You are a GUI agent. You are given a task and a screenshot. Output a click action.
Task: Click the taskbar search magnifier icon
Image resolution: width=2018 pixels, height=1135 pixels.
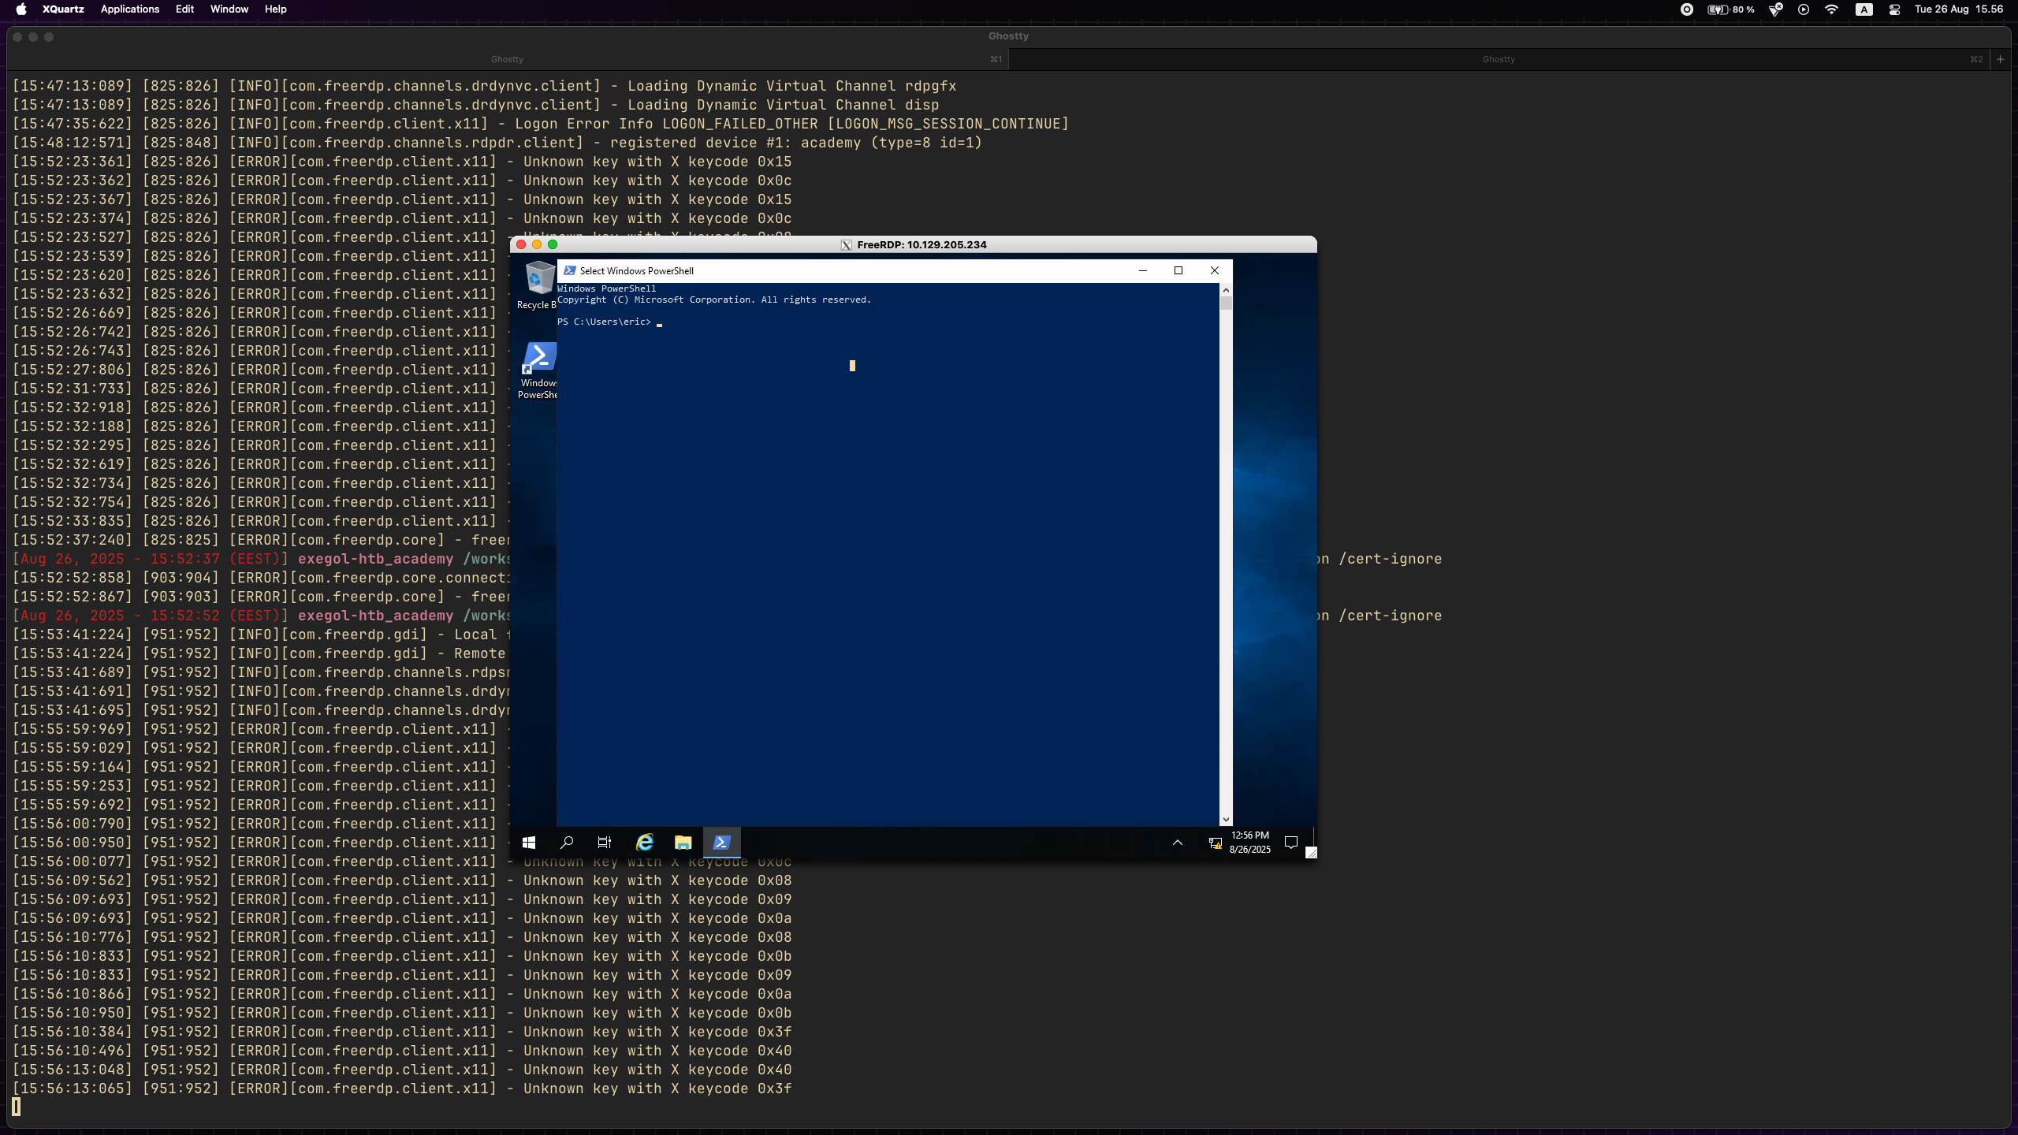(567, 843)
